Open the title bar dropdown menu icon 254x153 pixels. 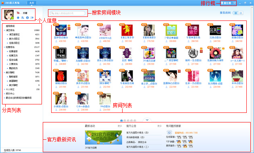tap(235, 3)
